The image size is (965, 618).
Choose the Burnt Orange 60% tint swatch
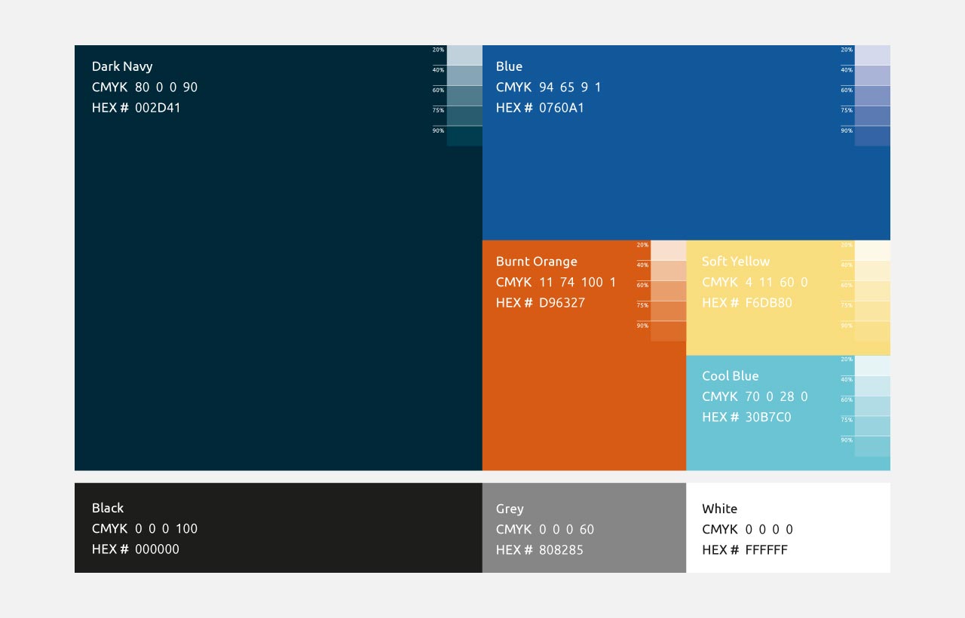point(668,291)
